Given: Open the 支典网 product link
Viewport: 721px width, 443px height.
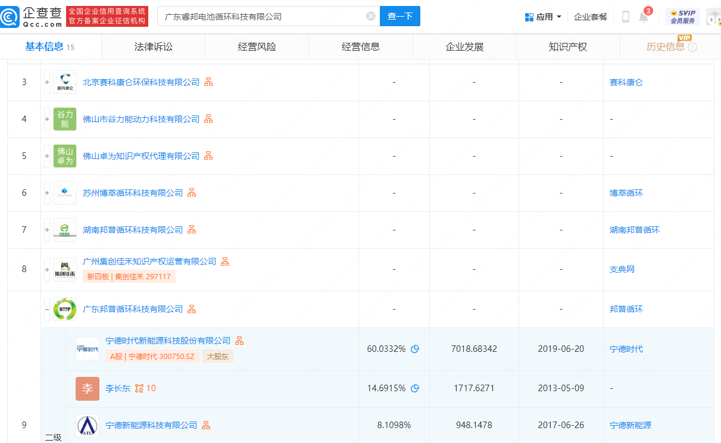Looking at the screenshot, I should [622, 269].
